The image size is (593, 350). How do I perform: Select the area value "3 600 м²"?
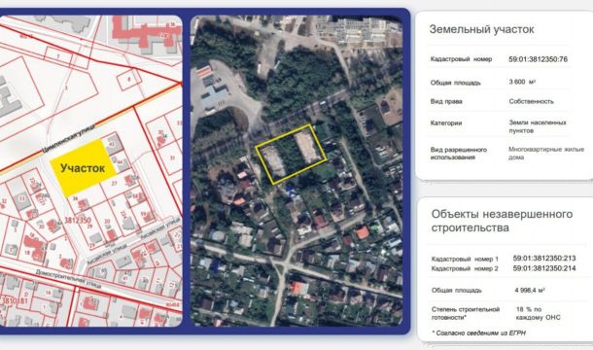coord(522,82)
